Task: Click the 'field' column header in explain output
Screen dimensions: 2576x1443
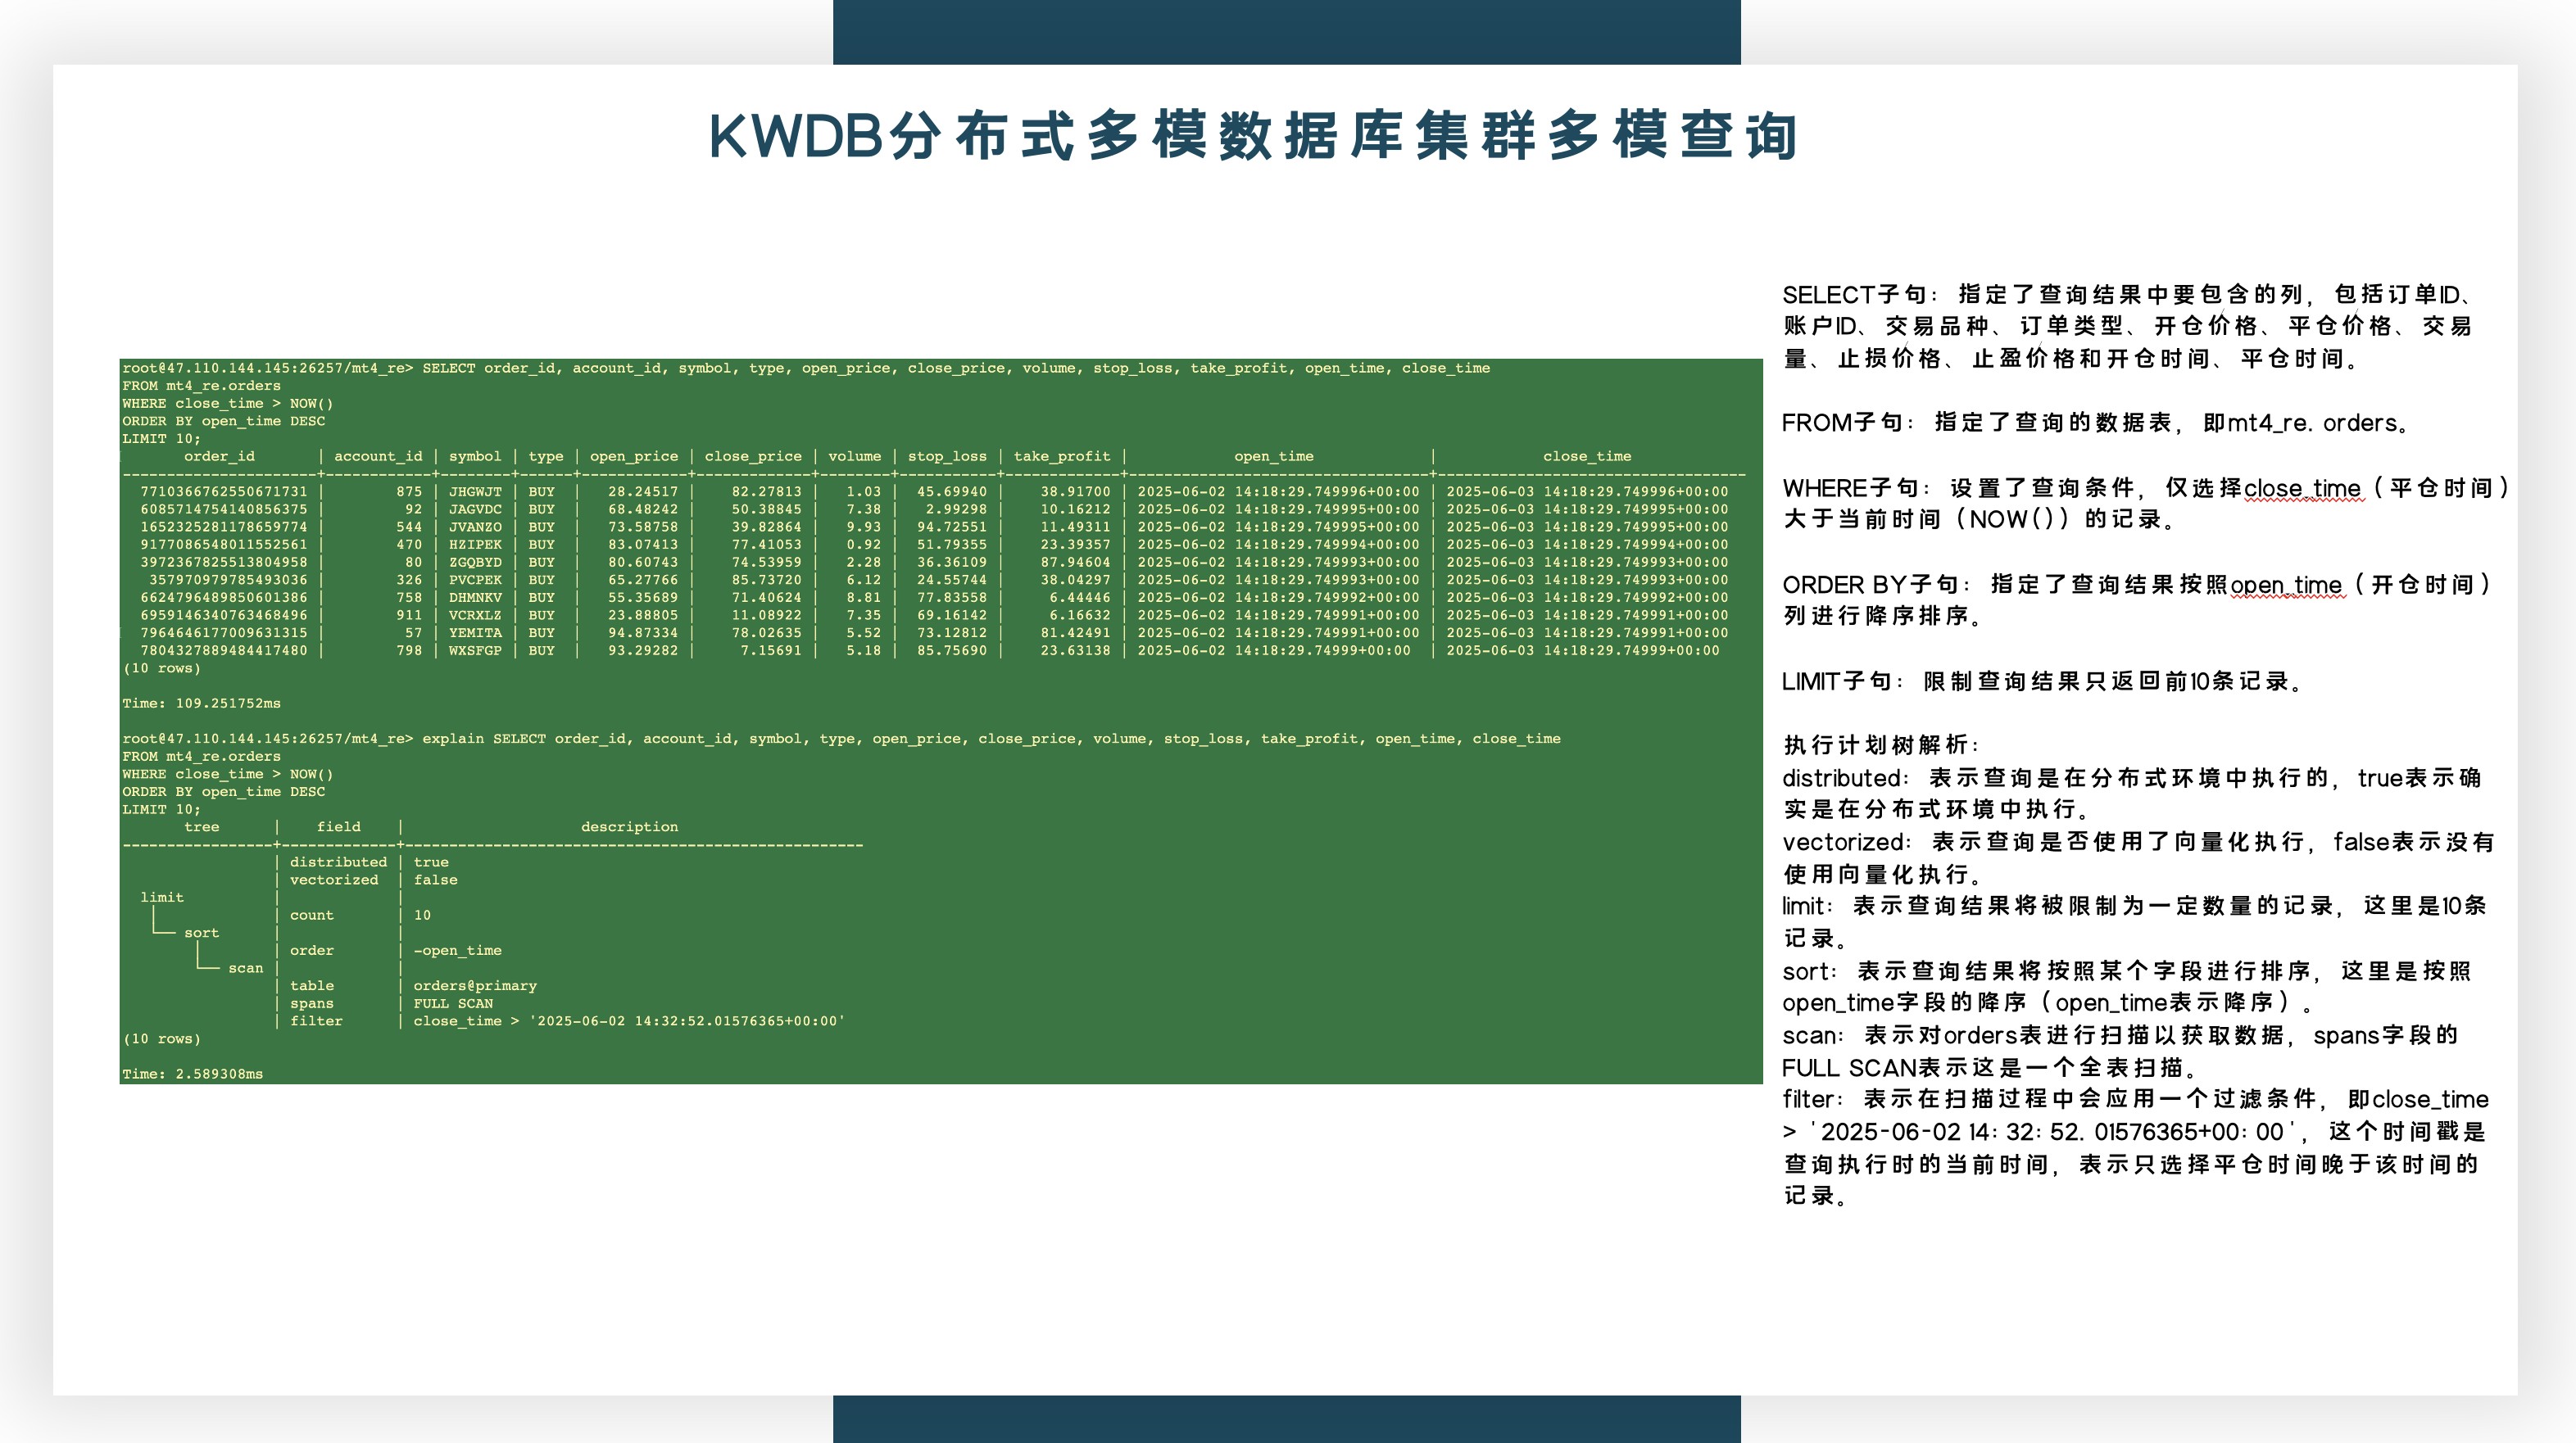Action: (x=338, y=827)
